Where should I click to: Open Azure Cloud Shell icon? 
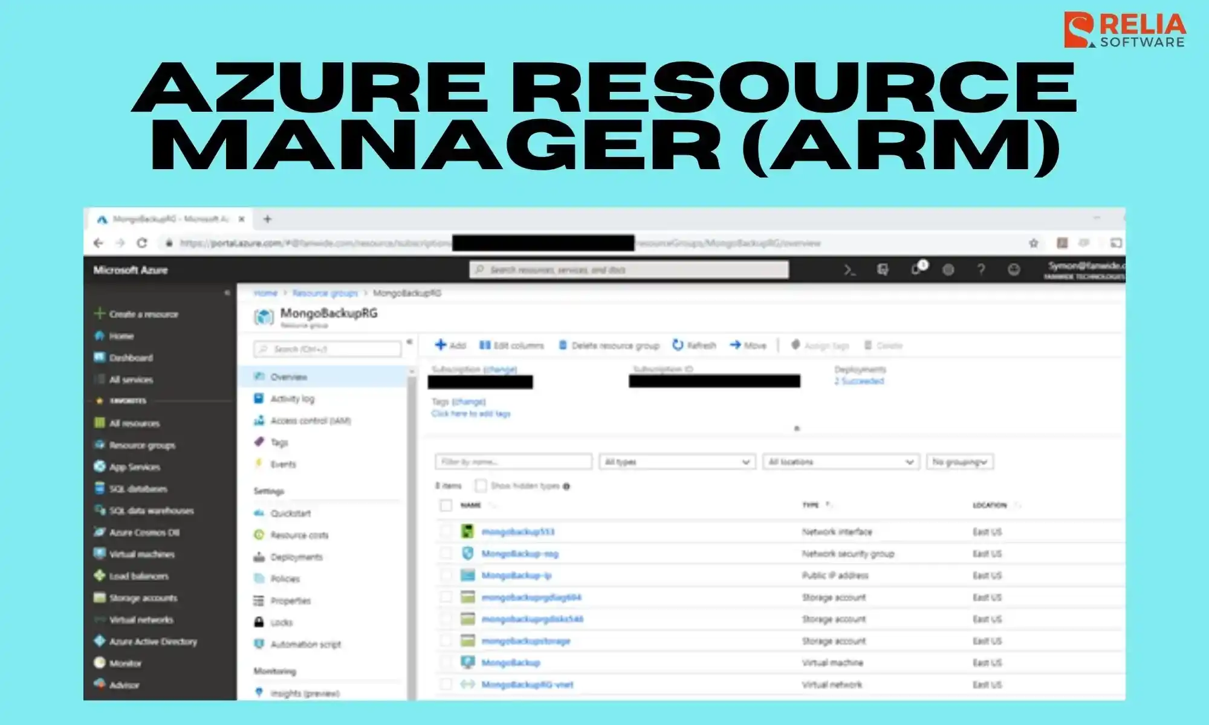849,270
